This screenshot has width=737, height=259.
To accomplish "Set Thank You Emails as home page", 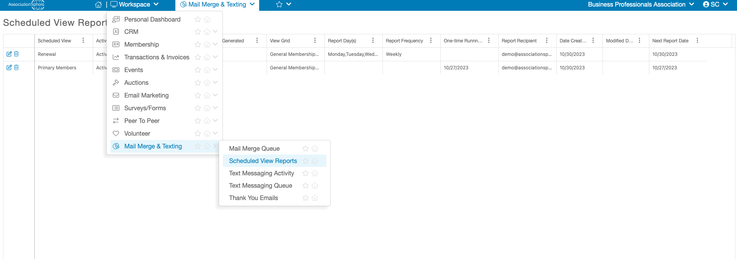I will pos(315,198).
